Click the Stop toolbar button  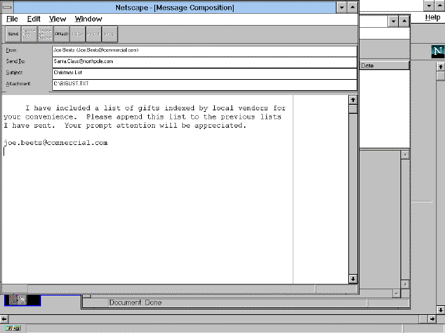(110, 34)
